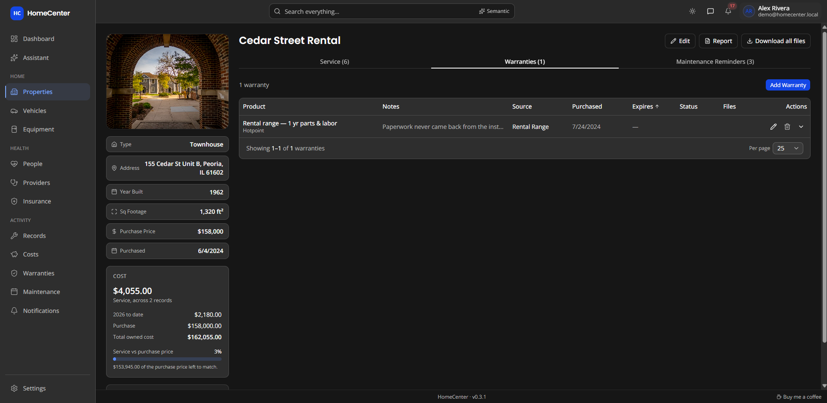The image size is (827, 403).
Task: Click the Edit property button
Action: point(680,41)
